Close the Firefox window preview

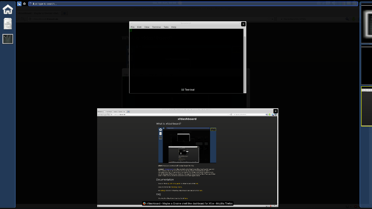(x=276, y=111)
